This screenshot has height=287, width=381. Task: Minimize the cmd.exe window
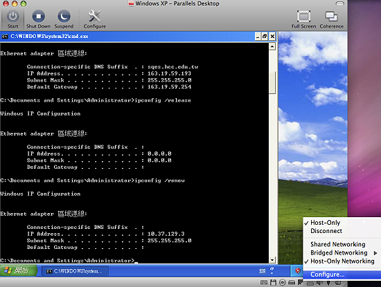(258, 37)
